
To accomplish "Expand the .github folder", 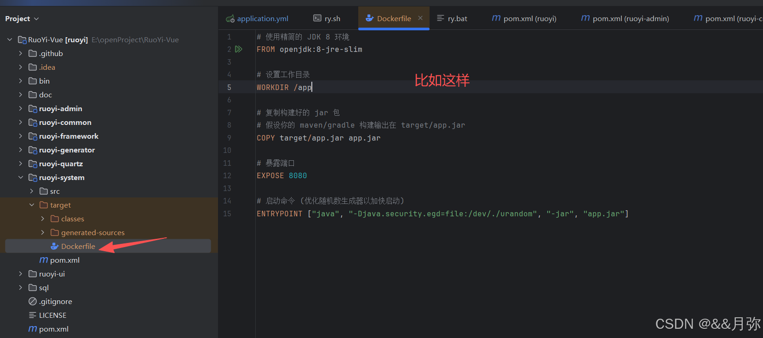I will click(21, 53).
